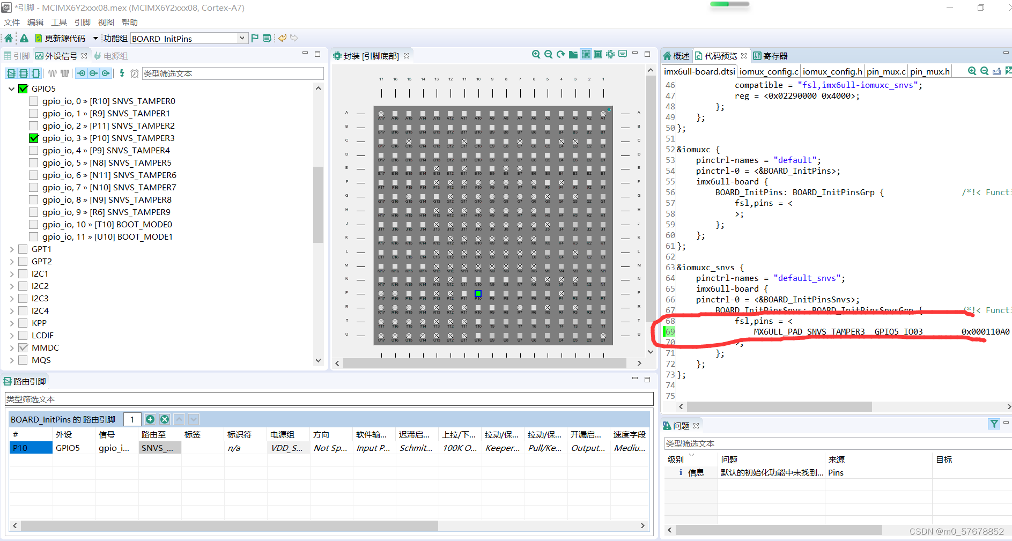This screenshot has width=1012, height=541.
Task: Expand the KPP tree node
Action: click(x=11, y=323)
